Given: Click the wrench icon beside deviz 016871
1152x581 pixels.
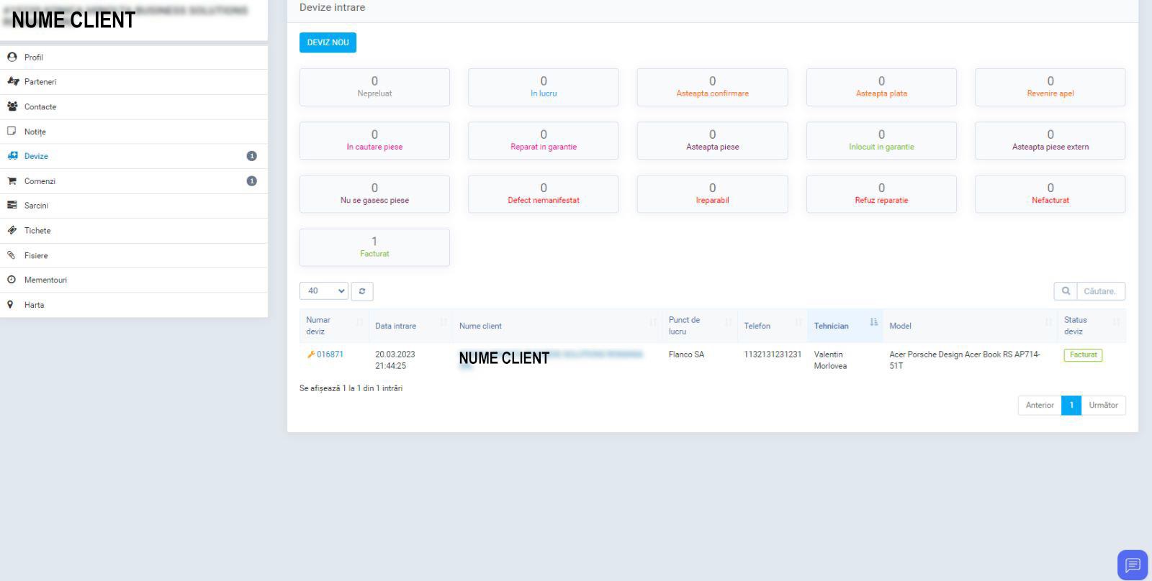Looking at the screenshot, I should coord(311,354).
